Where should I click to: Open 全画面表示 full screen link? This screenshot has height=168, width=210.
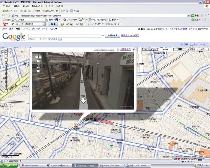pos(125,49)
